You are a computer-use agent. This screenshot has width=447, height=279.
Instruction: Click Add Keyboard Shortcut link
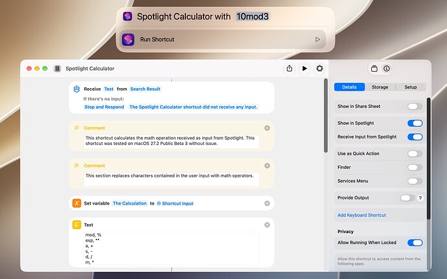361,215
